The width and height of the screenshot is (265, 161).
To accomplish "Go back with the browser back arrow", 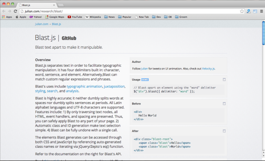I will click(x=4, y=11).
